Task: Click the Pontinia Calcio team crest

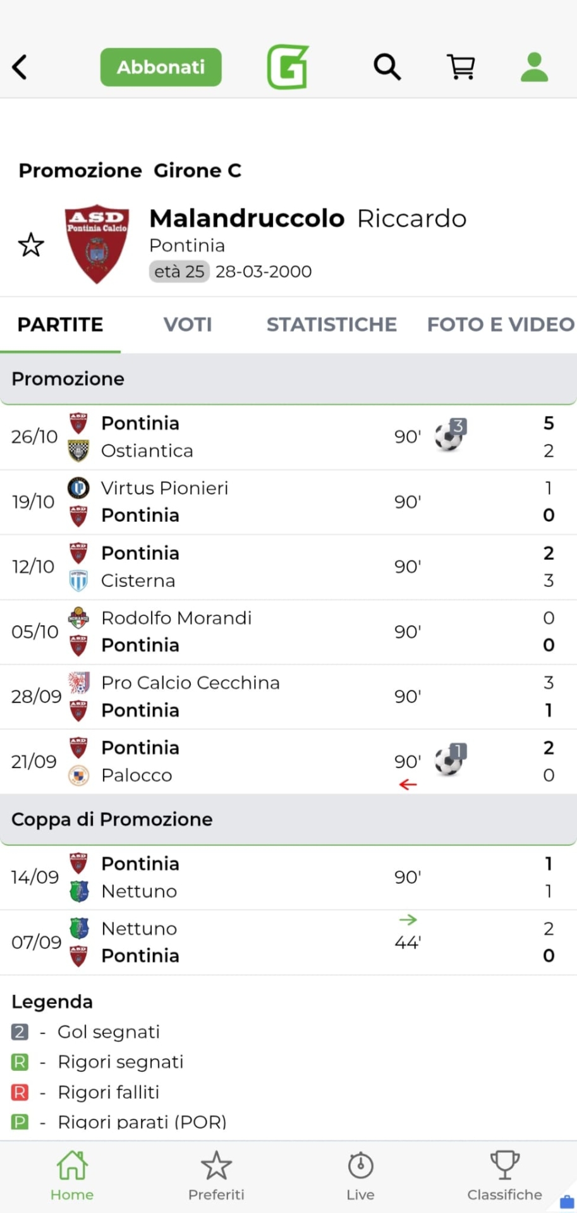Action: tap(97, 244)
